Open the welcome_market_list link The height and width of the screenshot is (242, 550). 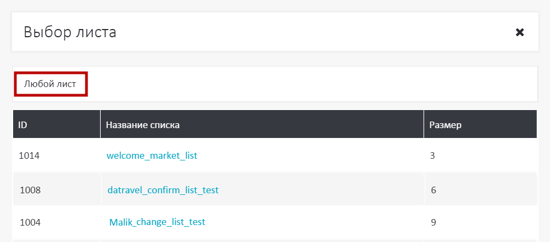[x=152, y=155]
